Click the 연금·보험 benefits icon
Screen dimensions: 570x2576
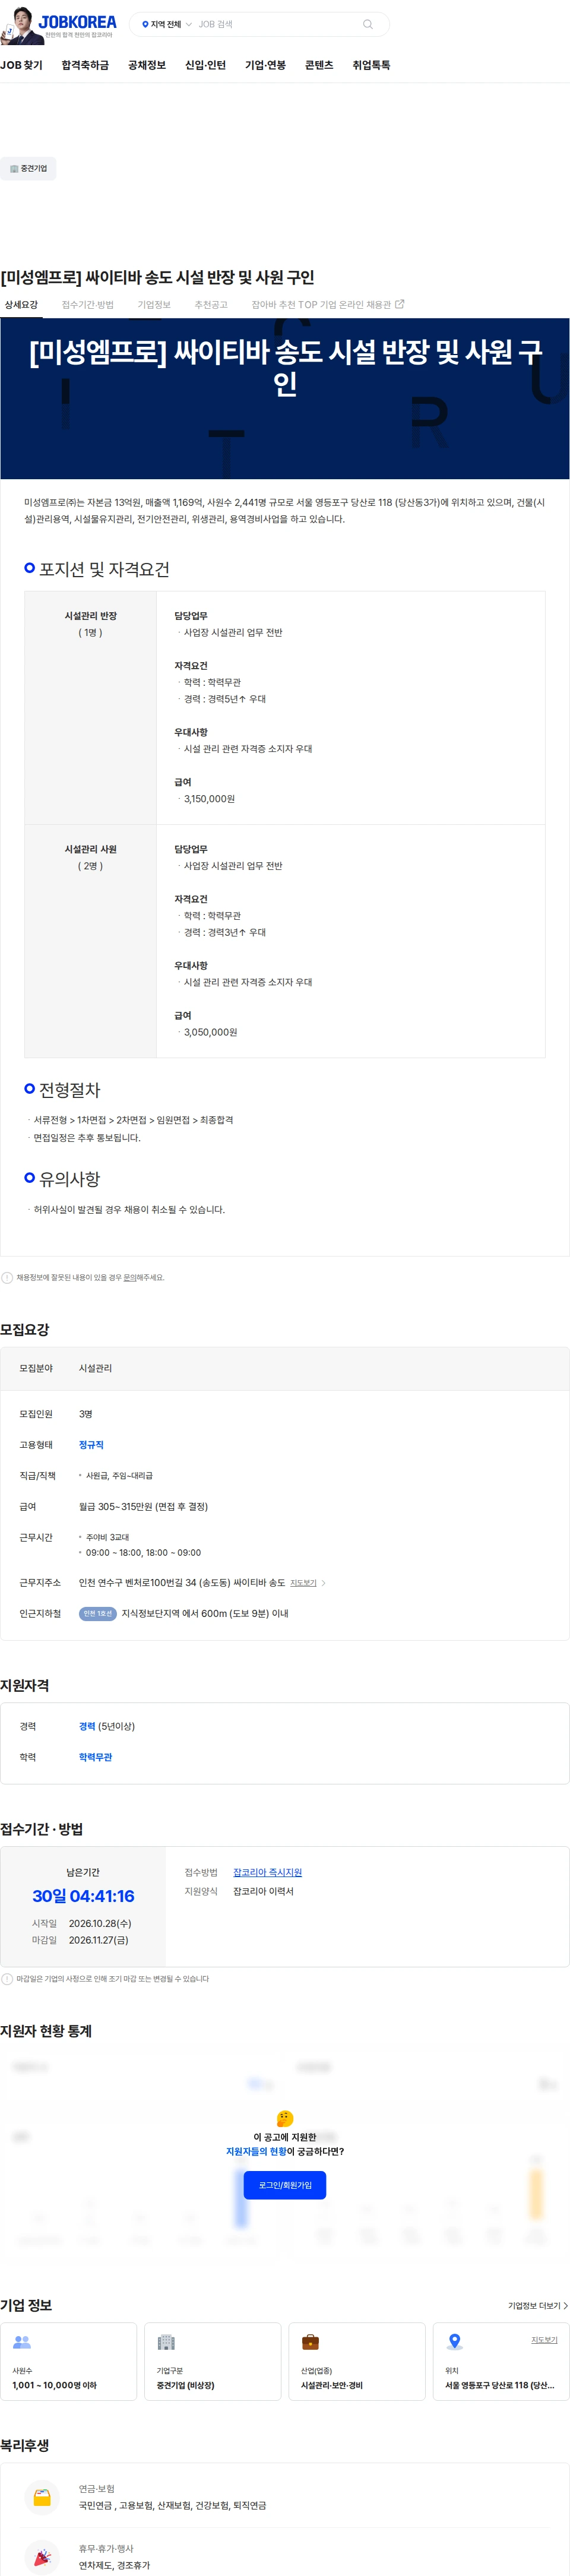(x=42, y=2497)
